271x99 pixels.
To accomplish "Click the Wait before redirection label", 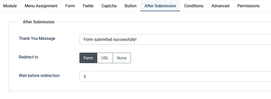I will pos(39,76).
